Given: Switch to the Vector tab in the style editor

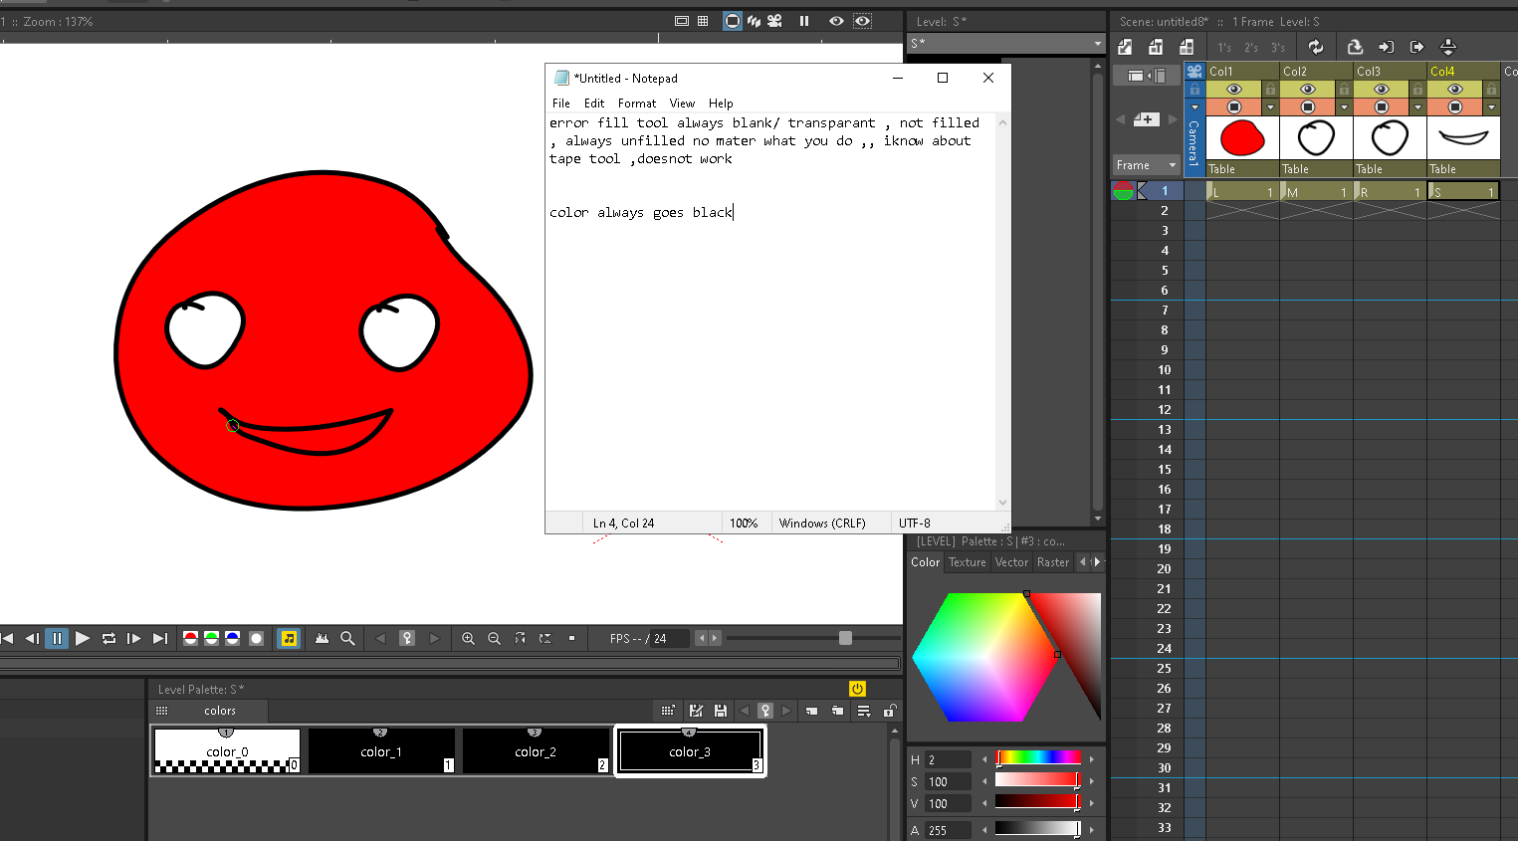Looking at the screenshot, I should pos(1011,562).
